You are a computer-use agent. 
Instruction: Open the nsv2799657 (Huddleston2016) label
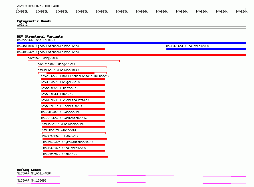coord(64,118)
